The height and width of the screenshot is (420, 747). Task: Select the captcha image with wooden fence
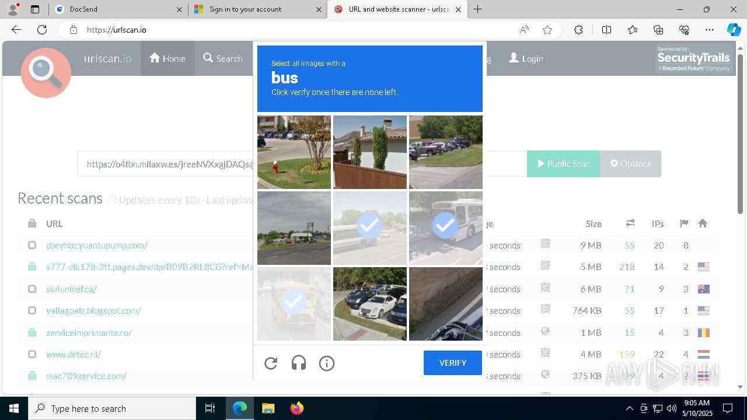pos(370,152)
